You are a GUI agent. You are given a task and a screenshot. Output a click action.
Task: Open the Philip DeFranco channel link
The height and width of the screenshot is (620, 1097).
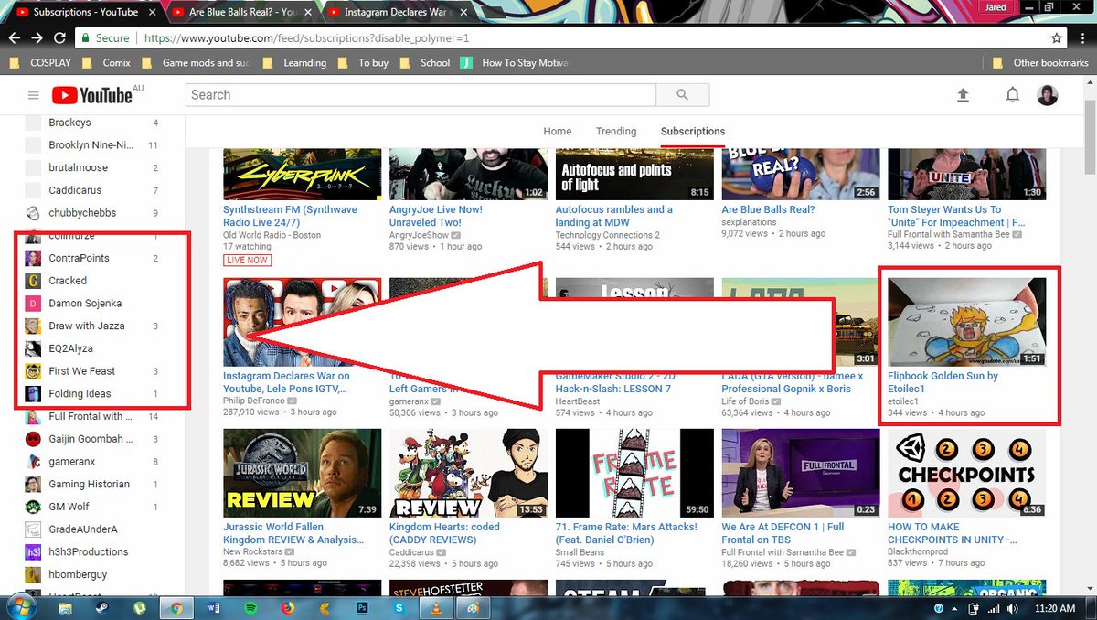point(254,401)
